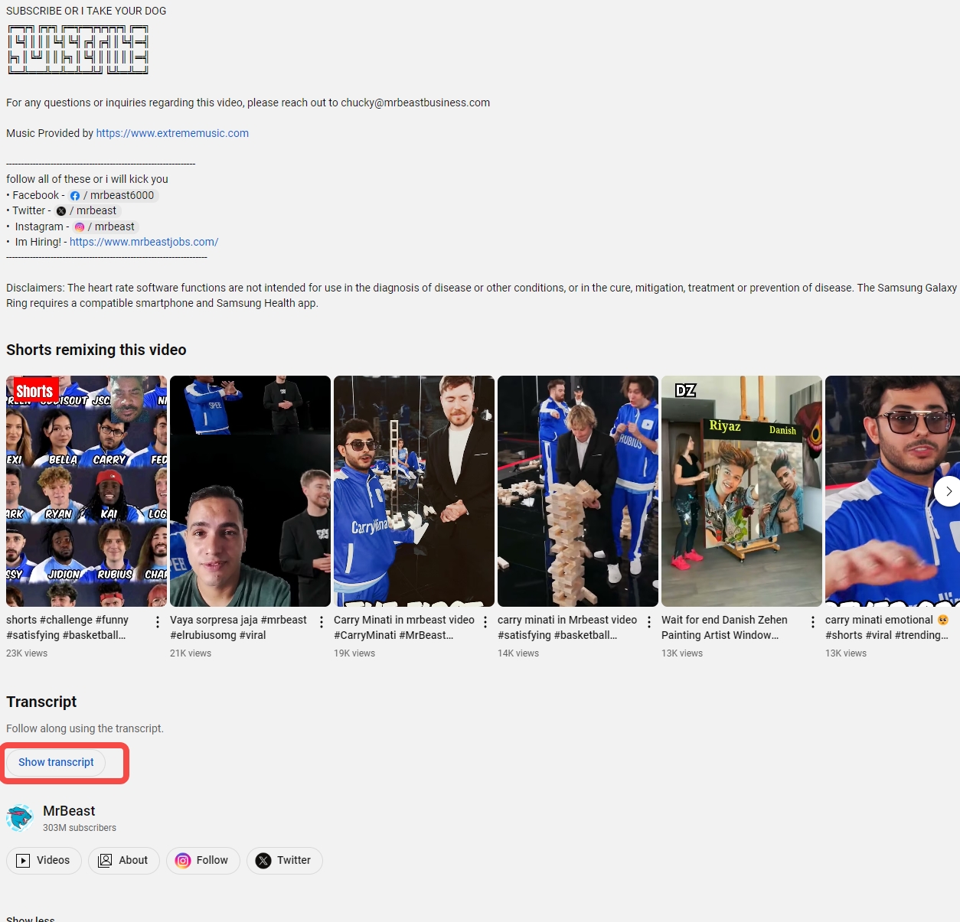Screen dimensions: 960x922
Task: Open the MrBeast jobs hiring link
Action: [x=143, y=242]
